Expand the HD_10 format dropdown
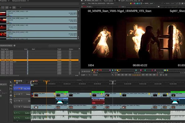 [x=3, y=84]
